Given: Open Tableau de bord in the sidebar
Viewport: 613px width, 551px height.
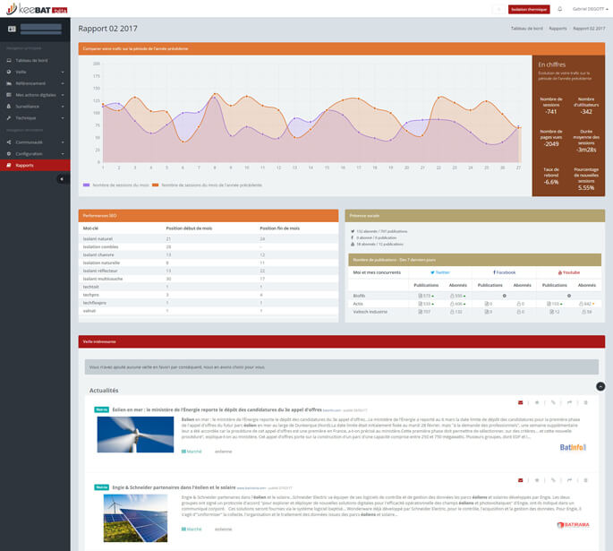Looking at the screenshot, I should point(35,61).
